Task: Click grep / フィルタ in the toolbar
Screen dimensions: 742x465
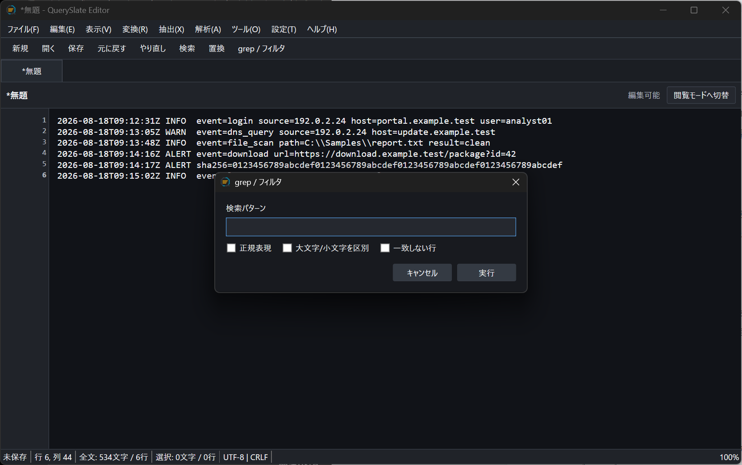Action: (x=261, y=49)
